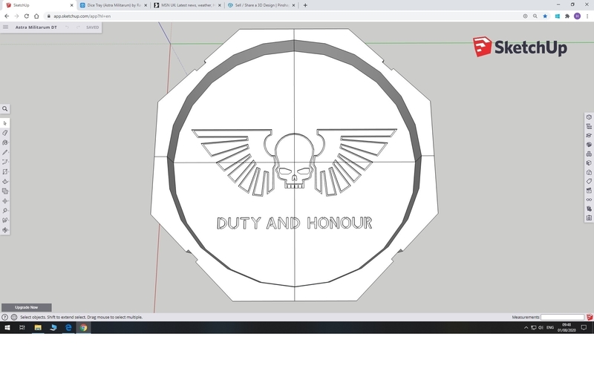
Task: Open the Windows Start menu
Action: pos(6,327)
